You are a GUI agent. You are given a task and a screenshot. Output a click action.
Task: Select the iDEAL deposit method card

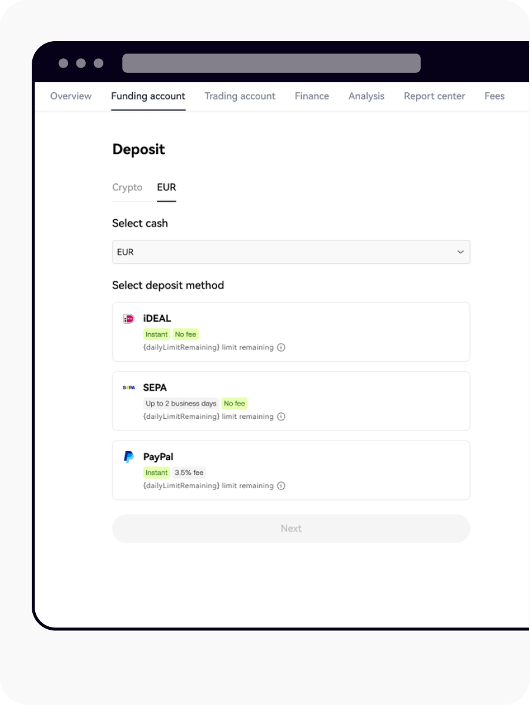click(291, 331)
